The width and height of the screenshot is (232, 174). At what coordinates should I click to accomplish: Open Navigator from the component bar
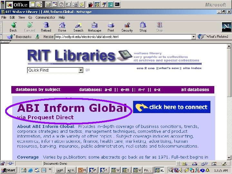click(185, 164)
